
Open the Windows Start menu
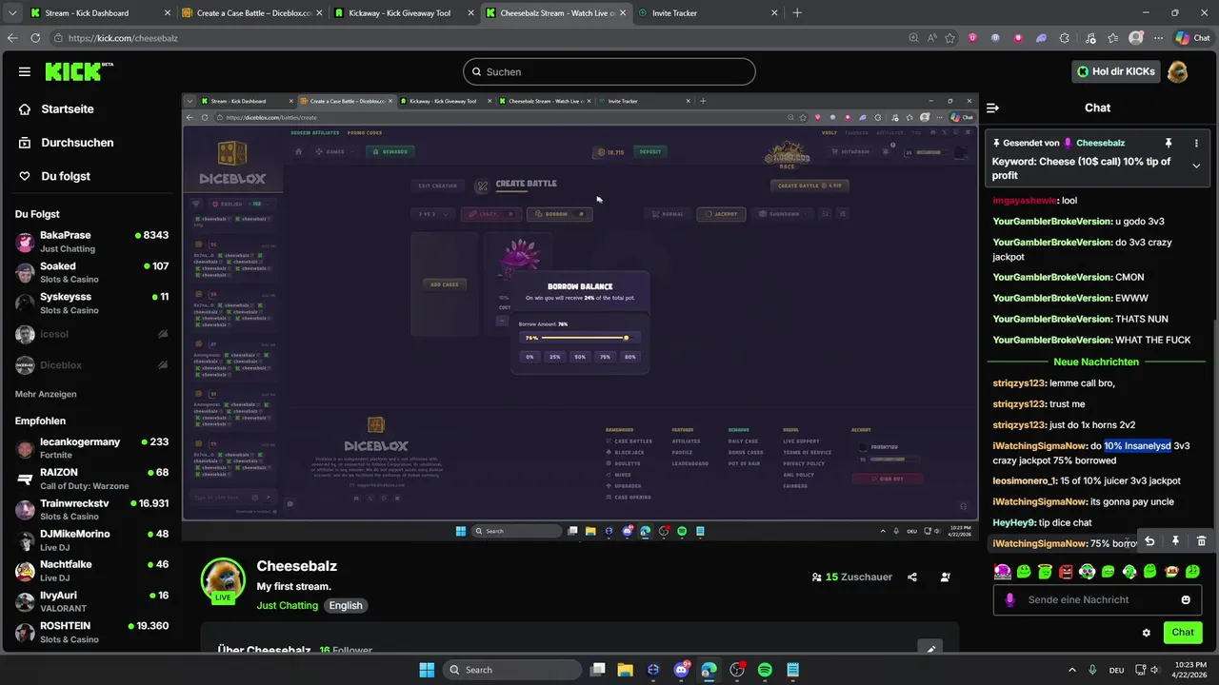[x=427, y=670]
